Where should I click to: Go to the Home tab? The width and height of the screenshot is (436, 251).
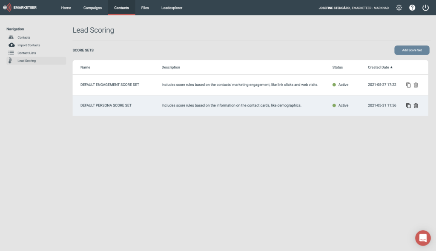click(x=66, y=8)
